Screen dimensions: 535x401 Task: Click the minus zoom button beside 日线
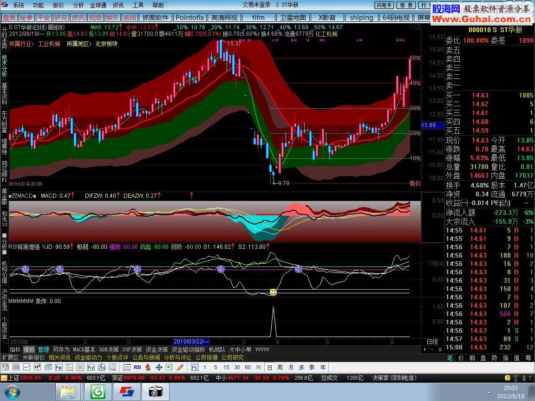(x=432, y=349)
